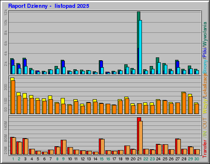Viewport: 210px width, 164px height.
Task: Click day label '20' on the x-axis
Action: (x=133, y=159)
